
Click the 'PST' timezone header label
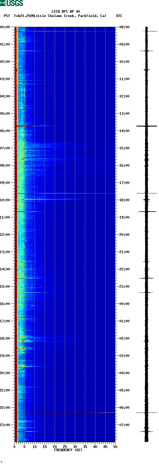(x=7, y=16)
